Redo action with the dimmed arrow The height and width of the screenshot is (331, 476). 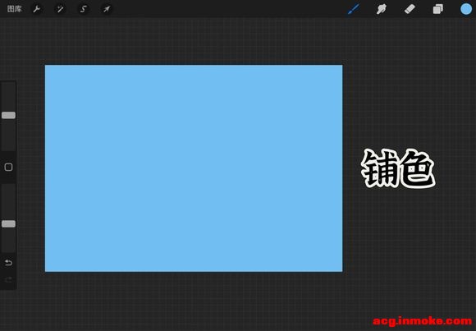tap(8, 279)
